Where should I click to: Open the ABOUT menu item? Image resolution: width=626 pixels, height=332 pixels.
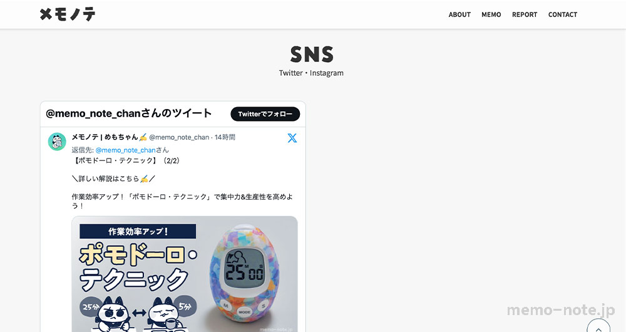coord(459,15)
